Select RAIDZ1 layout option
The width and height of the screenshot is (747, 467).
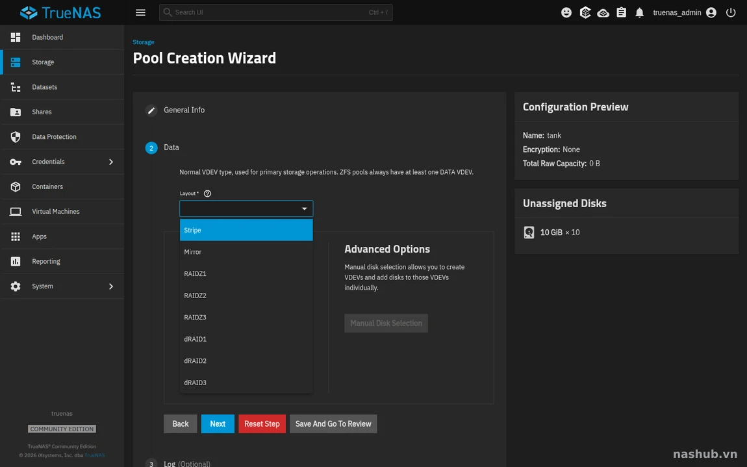coord(246,273)
